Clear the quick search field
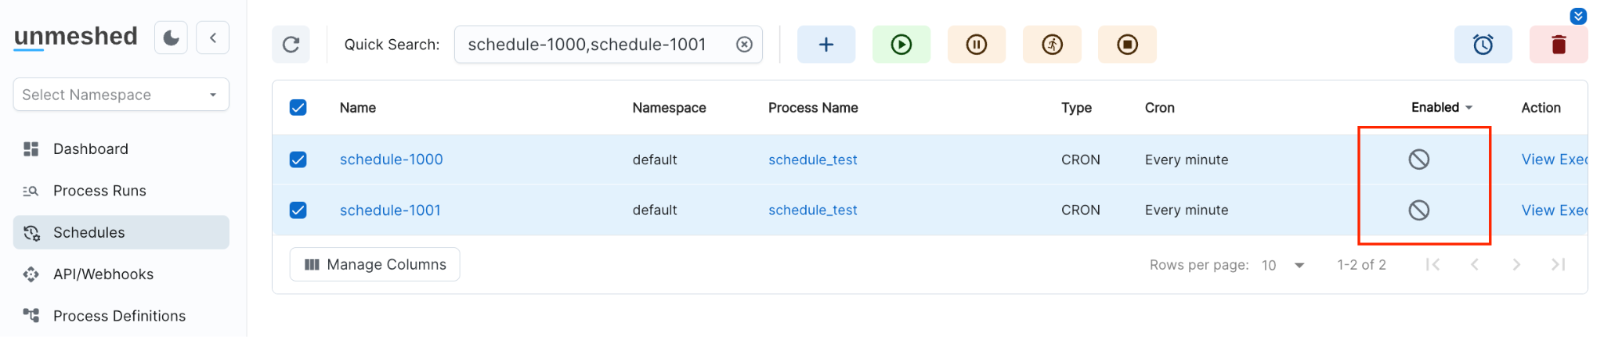Image resolution: width=1604 pixels, height=337 pixels. pos(744,45)
